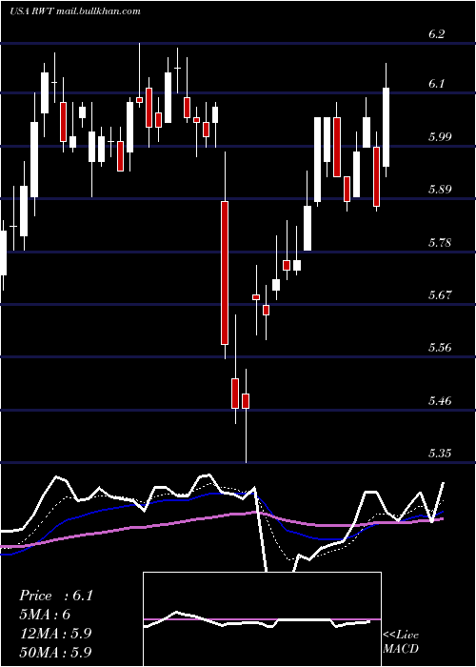Screen dimensions: 476x667
Task: Click the 'Price : 6.1' readout
Action: click(x=56, y=596)
